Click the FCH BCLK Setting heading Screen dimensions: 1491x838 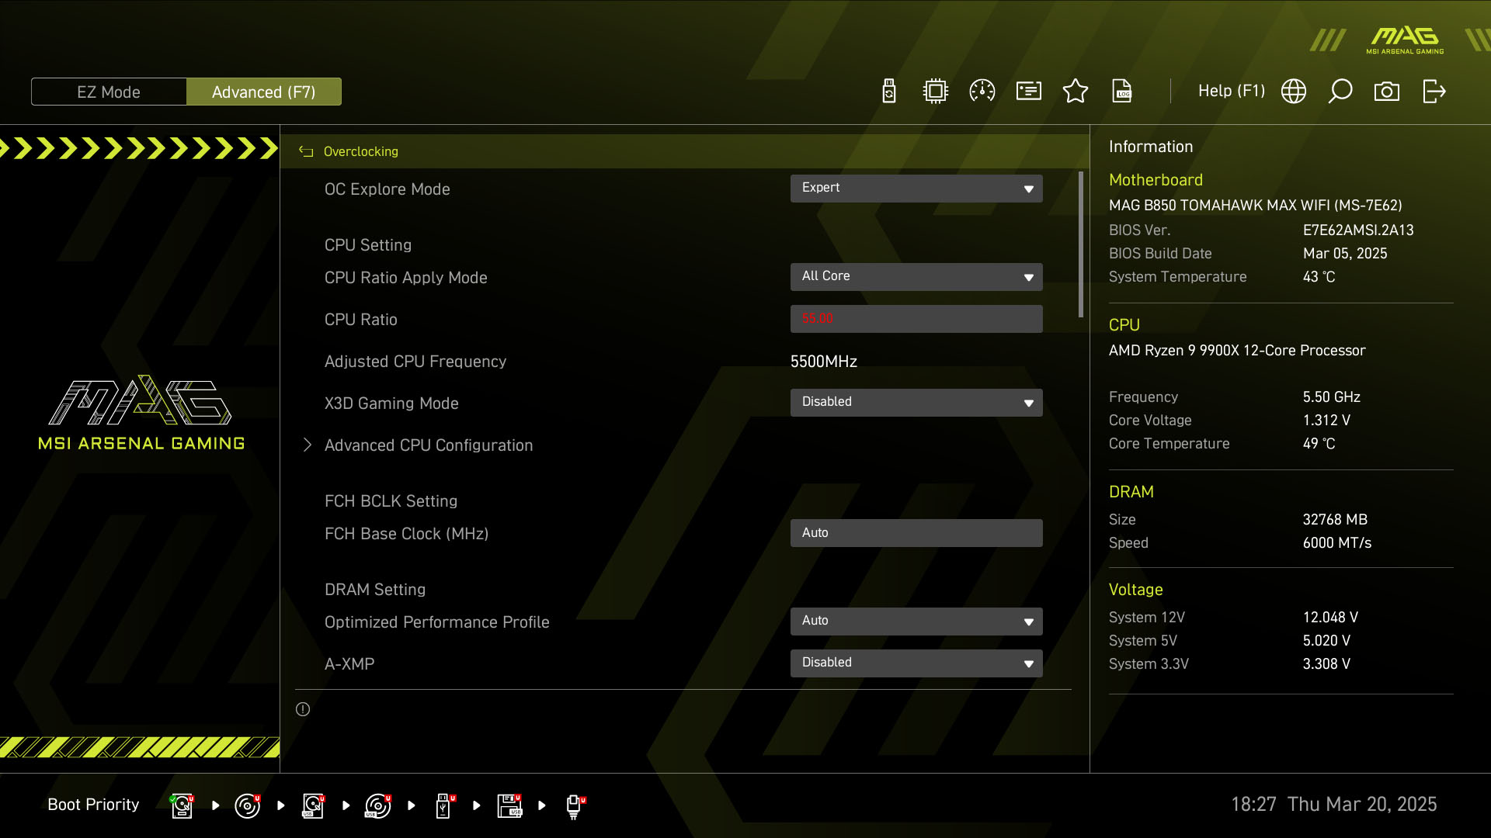pos(391,501)
